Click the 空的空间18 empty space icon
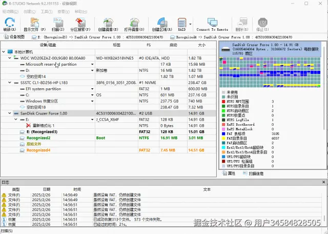Screen dimensions: 328x234 (x=23, y=107)
